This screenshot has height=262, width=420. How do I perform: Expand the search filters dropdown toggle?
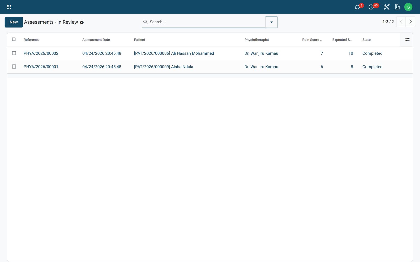pos(271,22)
